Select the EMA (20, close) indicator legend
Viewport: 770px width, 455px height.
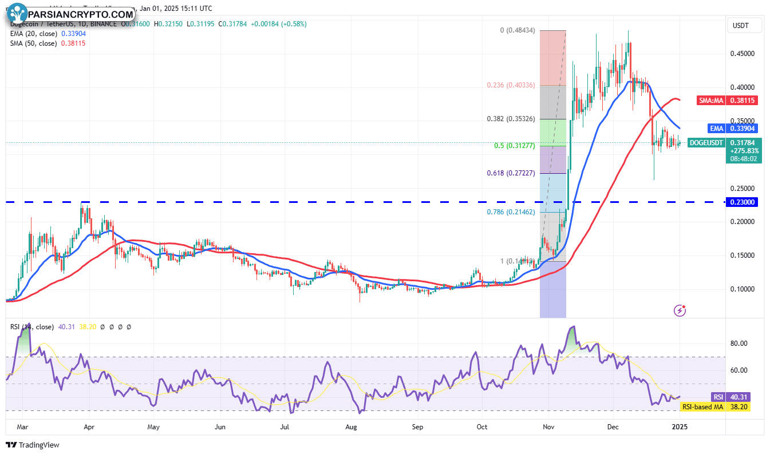coord(33,34)
